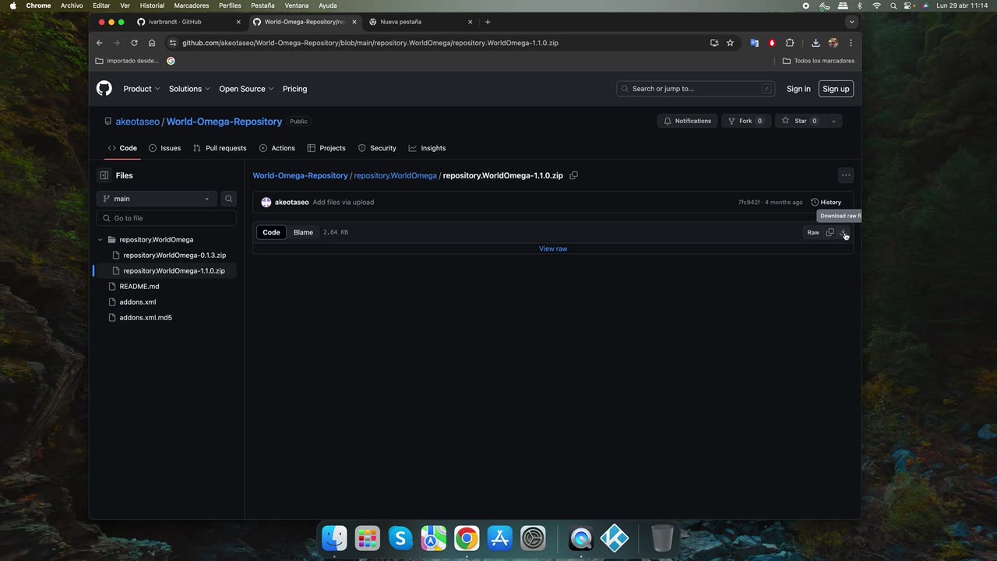997x561 pixels.
Task: Click Notifications button
Action: [687, 121]
